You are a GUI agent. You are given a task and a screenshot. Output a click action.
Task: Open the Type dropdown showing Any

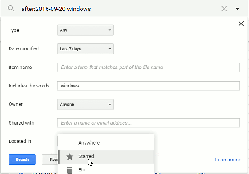click(x=86, y=30)
